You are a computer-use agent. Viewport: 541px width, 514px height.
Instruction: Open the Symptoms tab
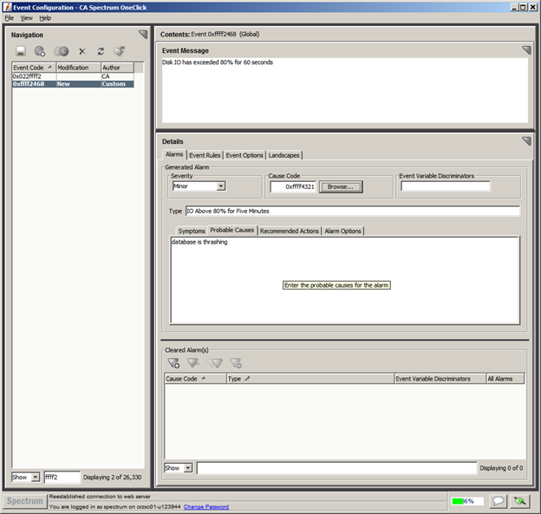[x=192, y=231]
